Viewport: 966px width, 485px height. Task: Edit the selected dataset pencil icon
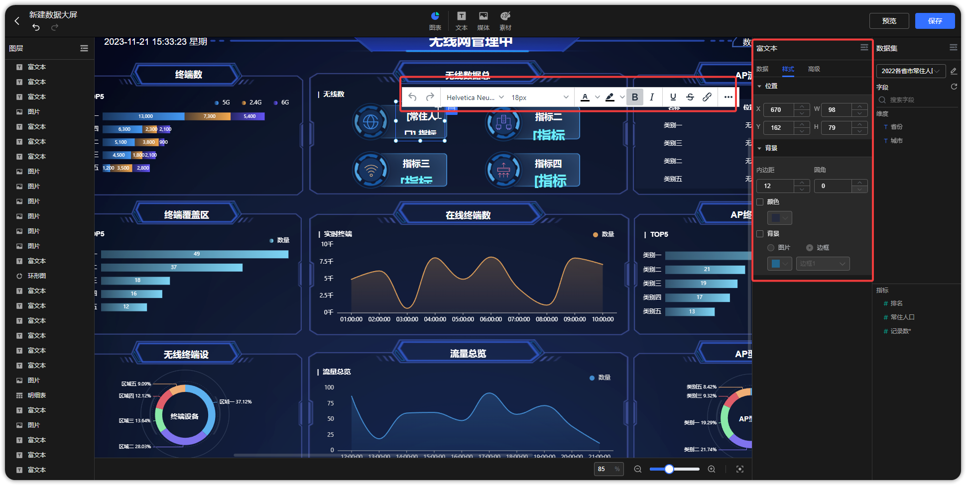pyautogui.click(x=954, y=71)
